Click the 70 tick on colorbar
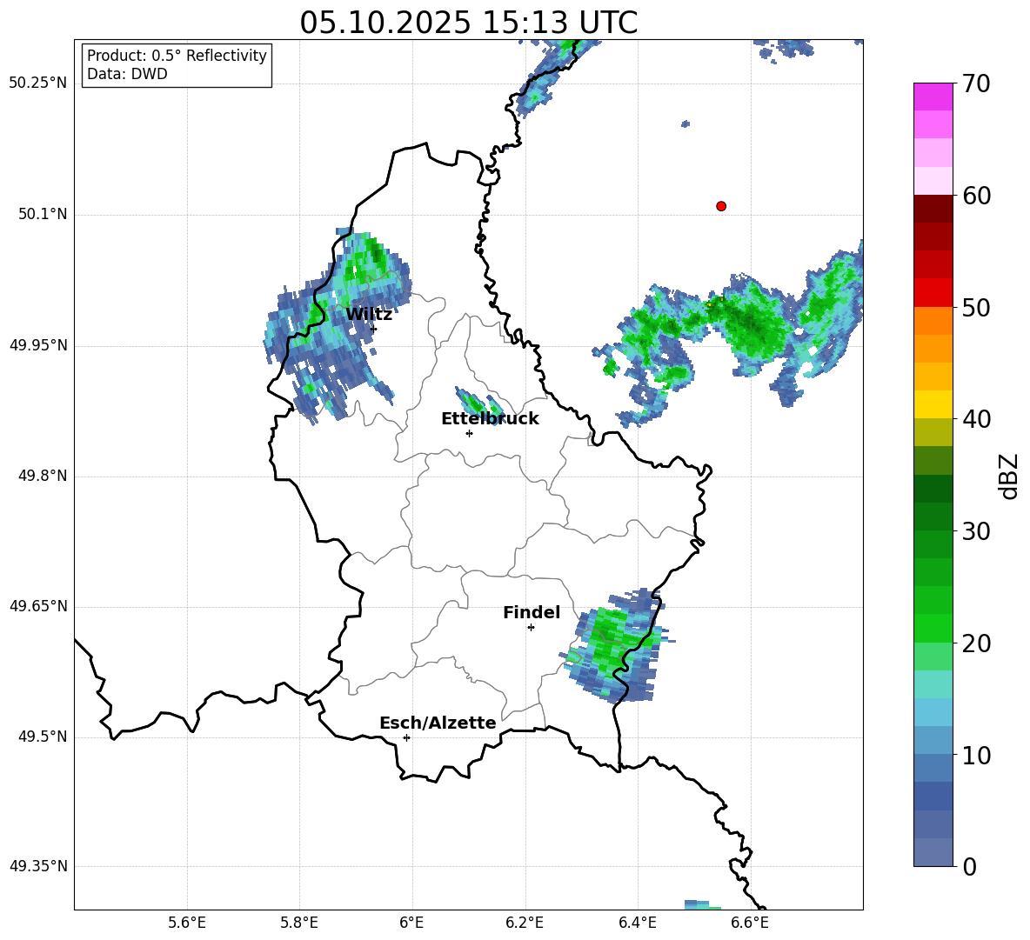1030x940 pixels. (976, 83)
